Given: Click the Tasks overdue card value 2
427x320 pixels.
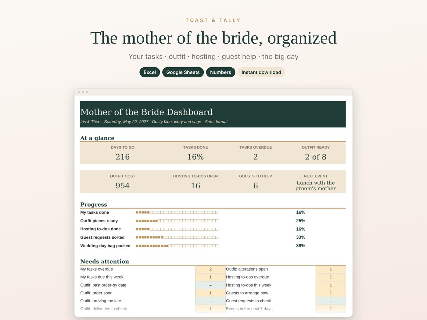Looking at the screenshot, I should pos(256,157).
